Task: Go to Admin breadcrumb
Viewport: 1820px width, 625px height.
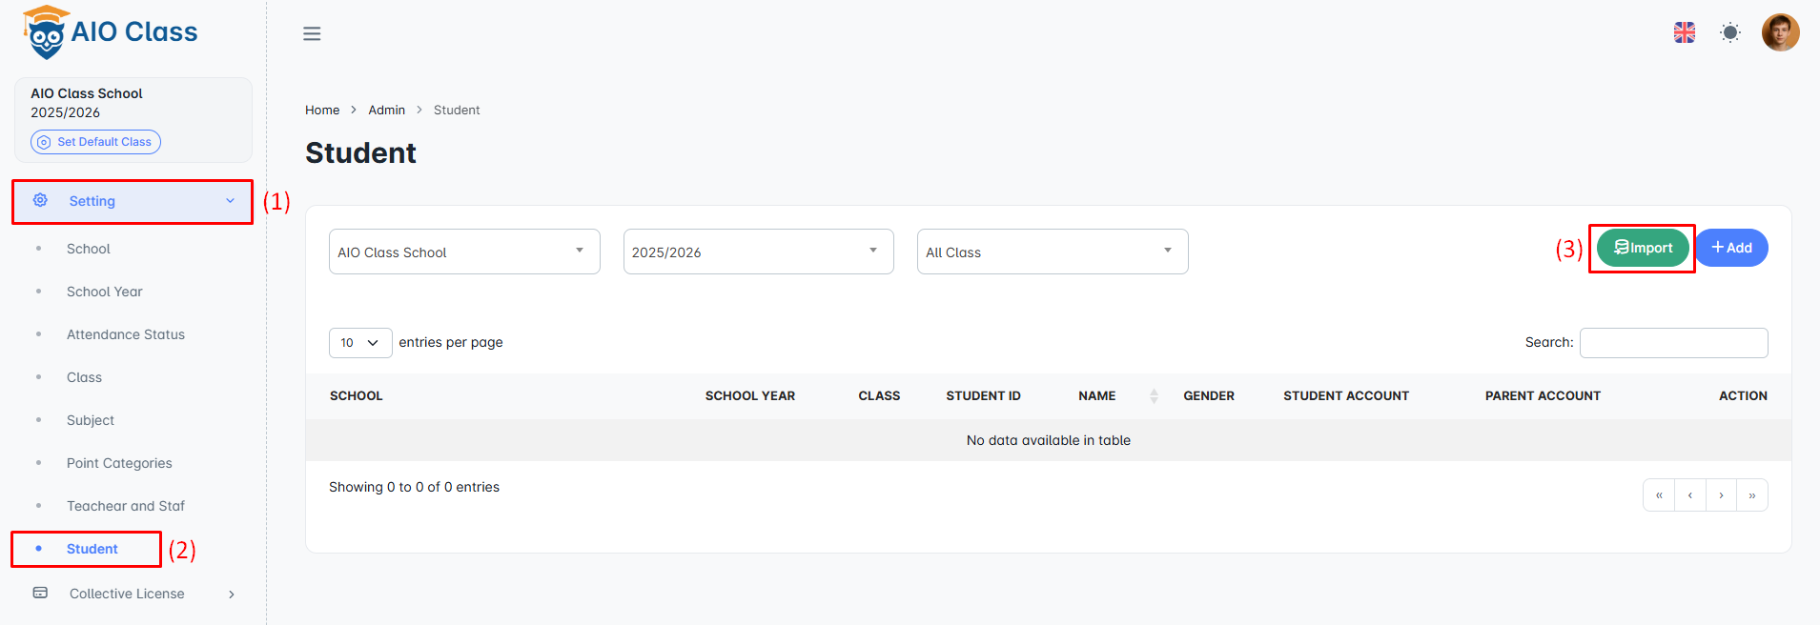Action: click(387, 110)
